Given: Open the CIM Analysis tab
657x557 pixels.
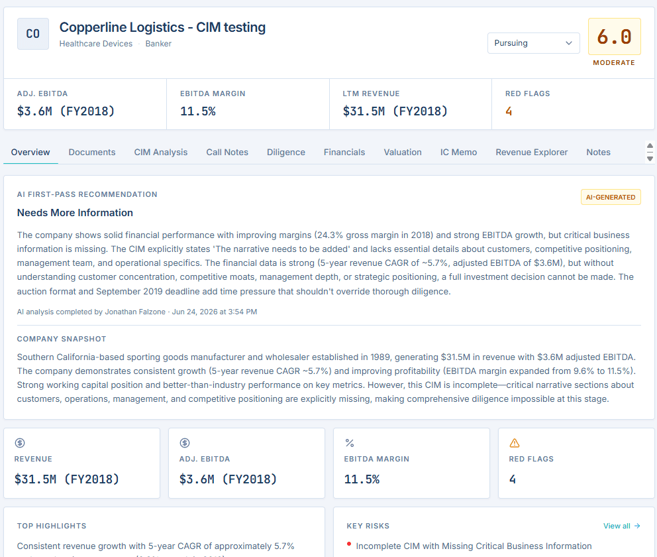Looking at the screenshot, I should coord(160,153).
